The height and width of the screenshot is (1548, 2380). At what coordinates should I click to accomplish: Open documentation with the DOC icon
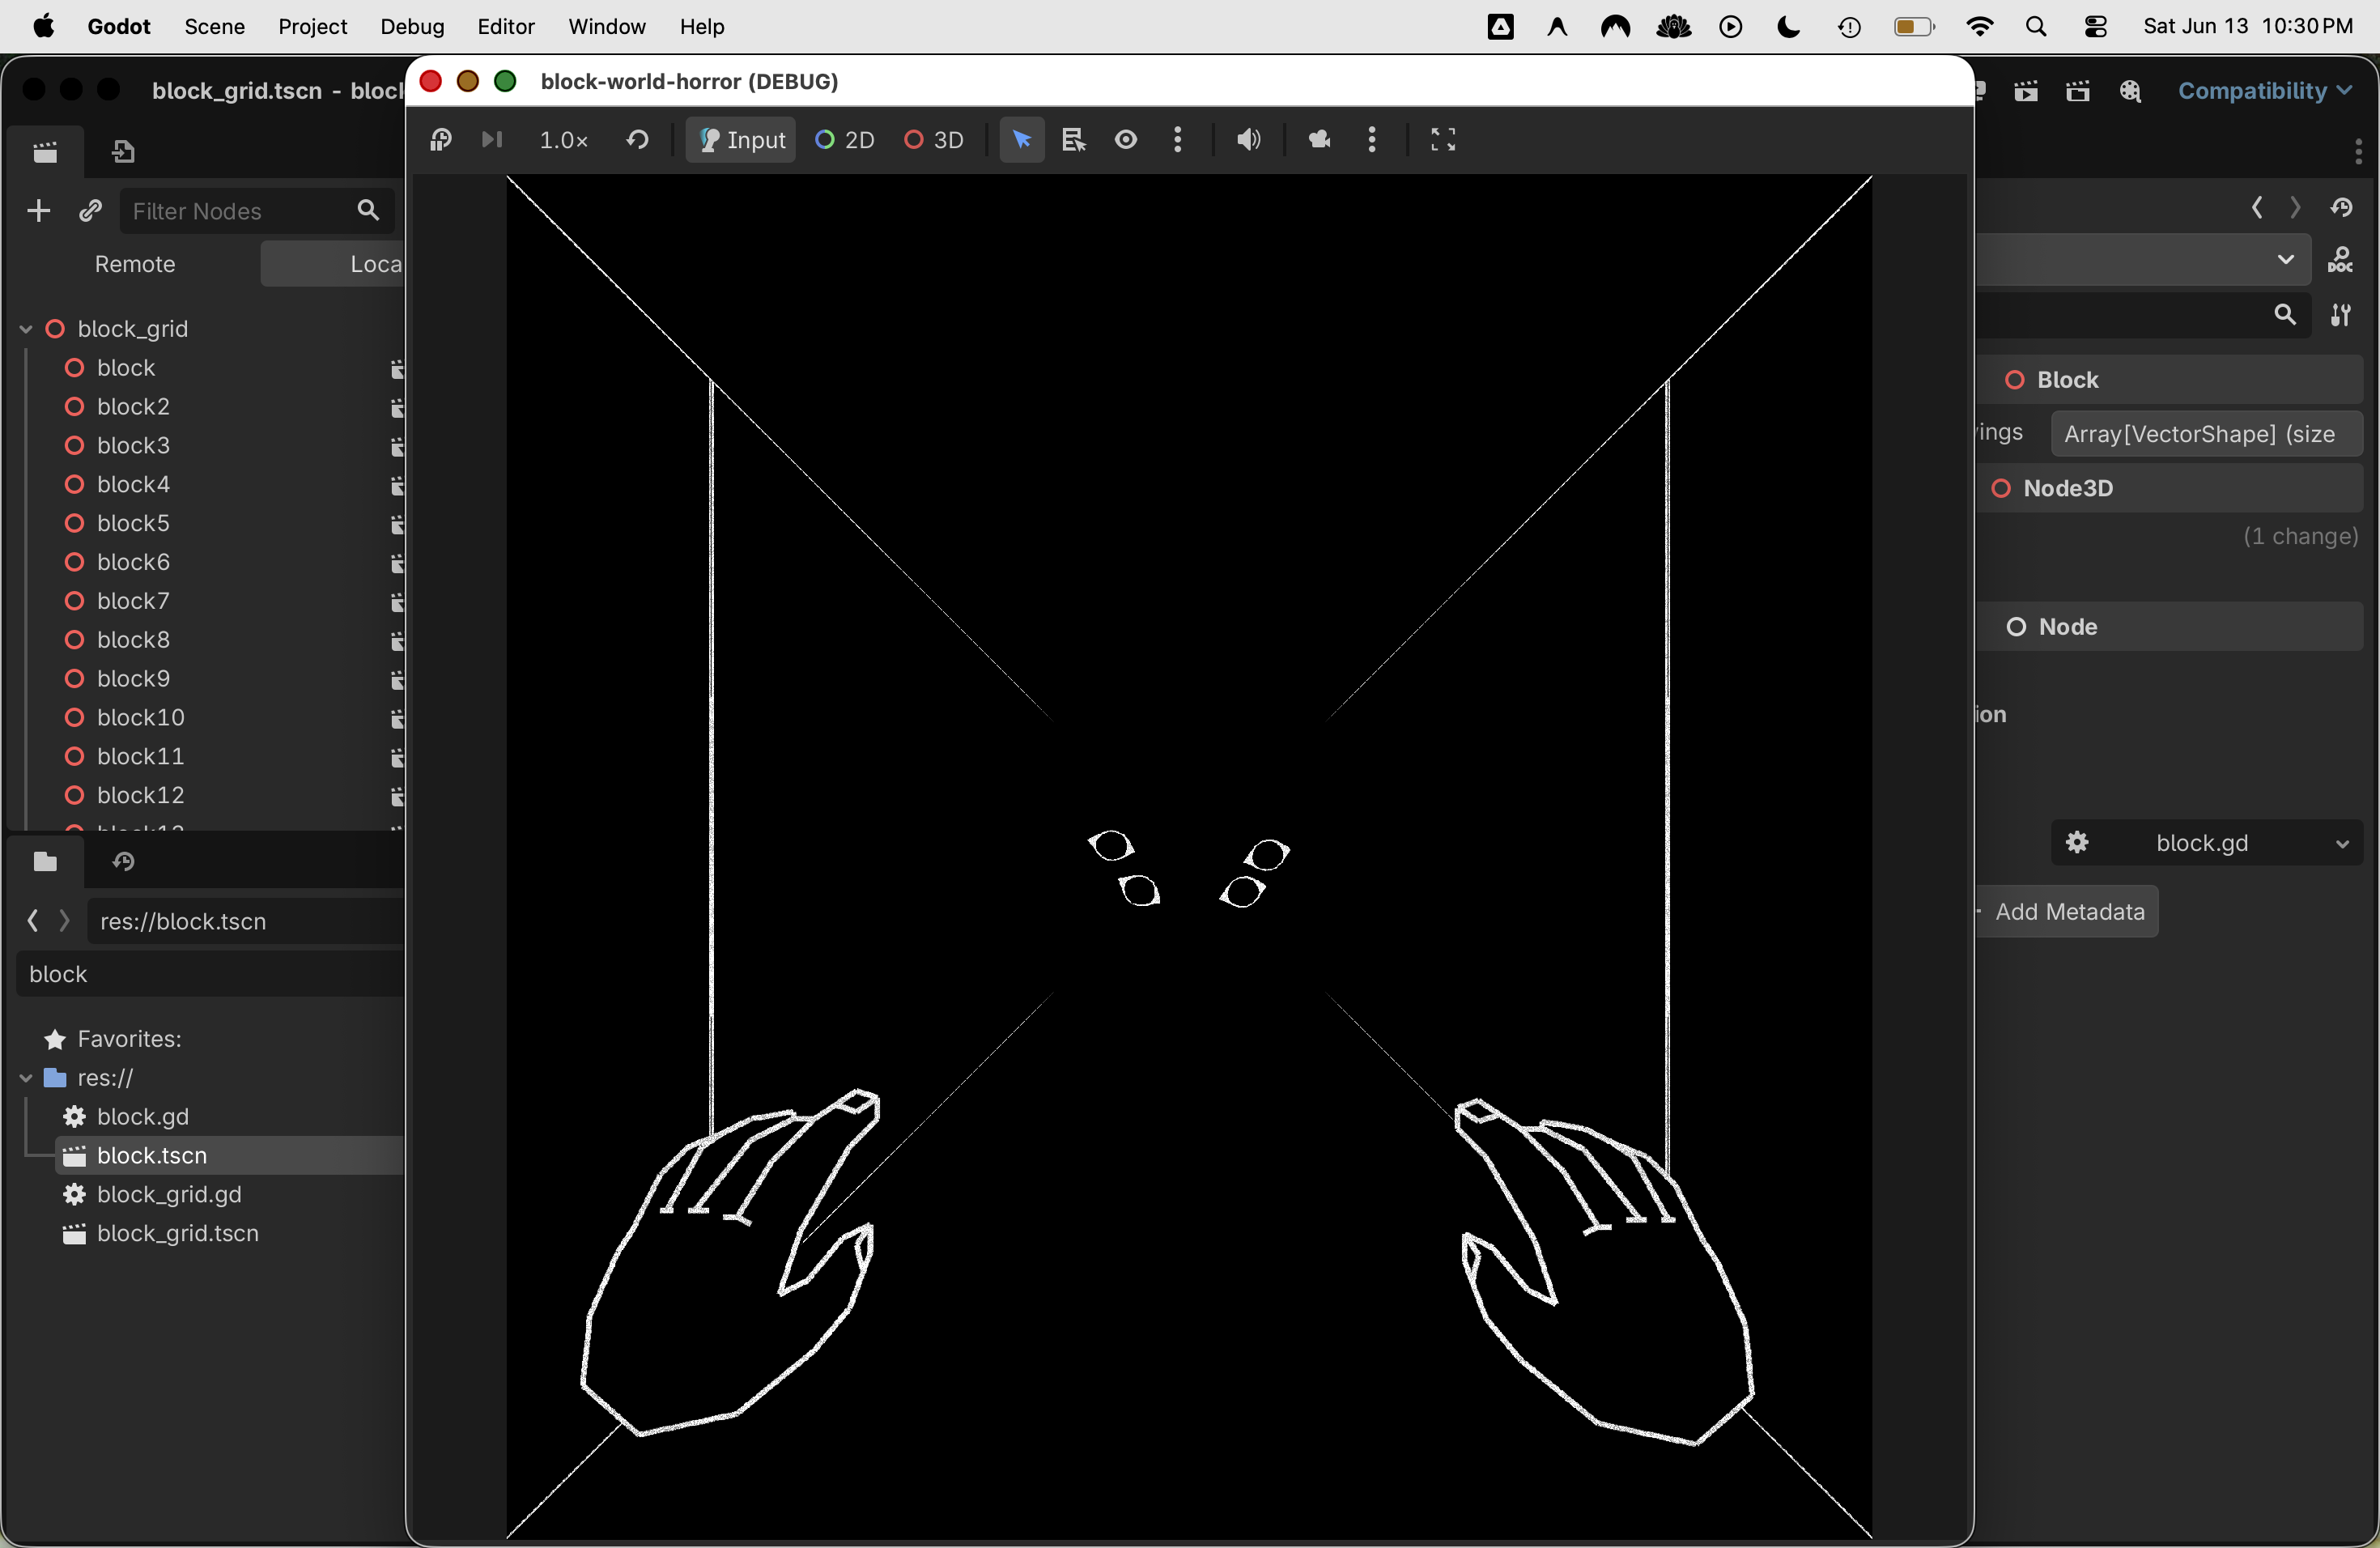pos(2341,260)
